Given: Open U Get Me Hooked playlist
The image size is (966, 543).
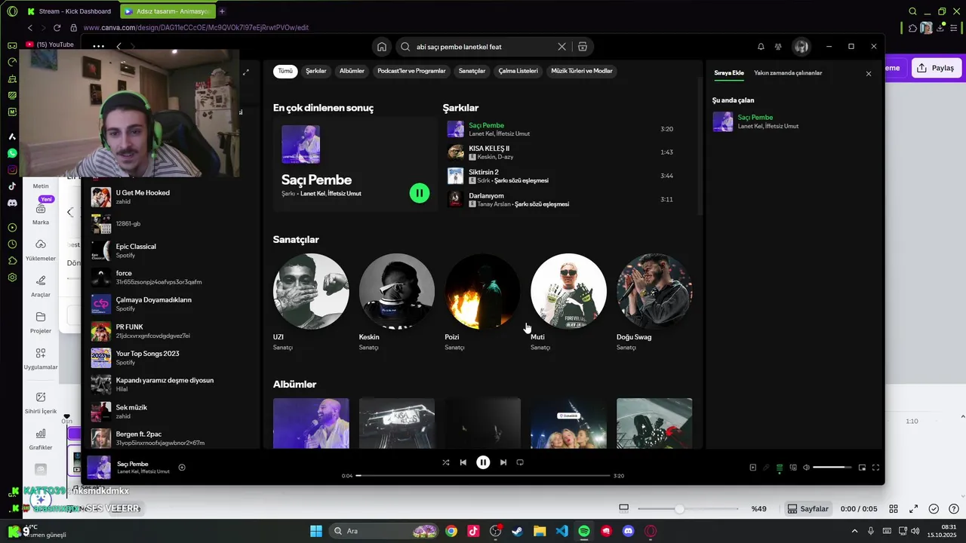Looking at the screenshot, I should 172,197.
